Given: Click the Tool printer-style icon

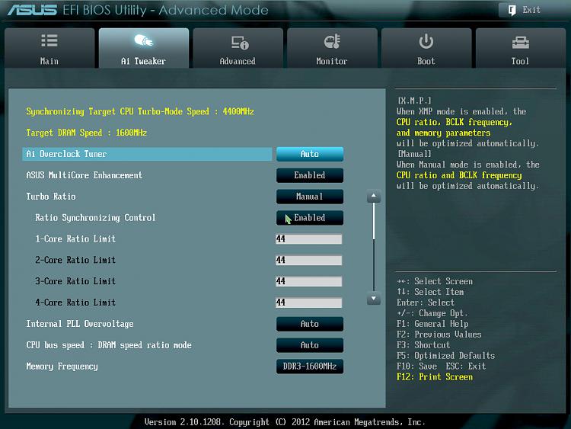Looking at the screenshot, I should [521, 43].
